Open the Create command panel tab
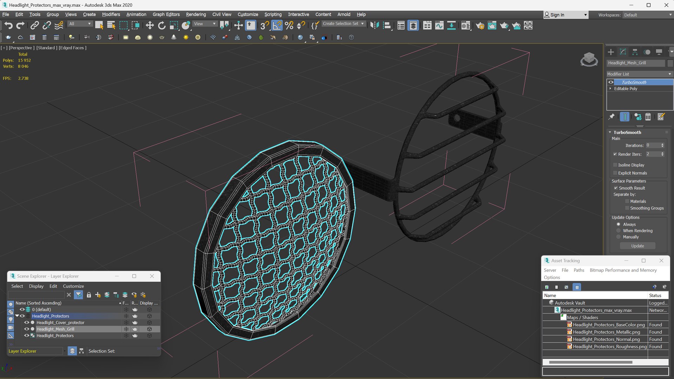Screen dimensions: 674x379 coord(611,52)
